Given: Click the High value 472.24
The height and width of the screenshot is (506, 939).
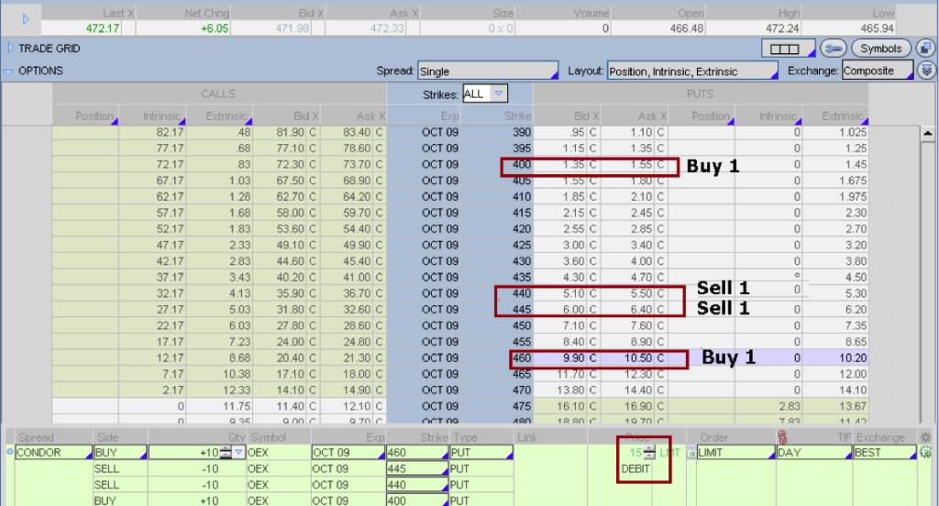Looking at the screenshot, I should pos(781,28).
